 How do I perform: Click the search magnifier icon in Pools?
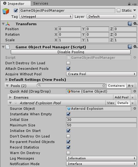coord(39,85)
